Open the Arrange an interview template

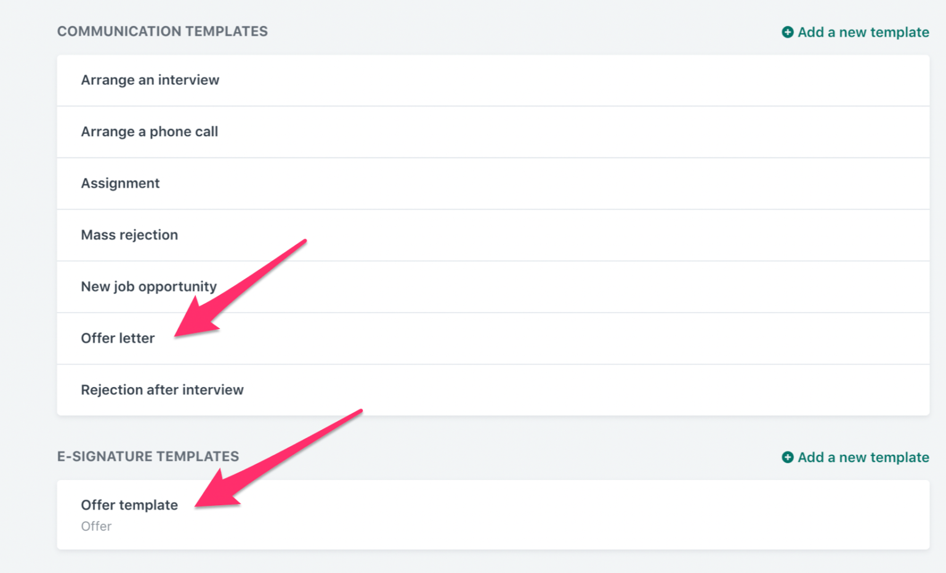pos(150,80)
